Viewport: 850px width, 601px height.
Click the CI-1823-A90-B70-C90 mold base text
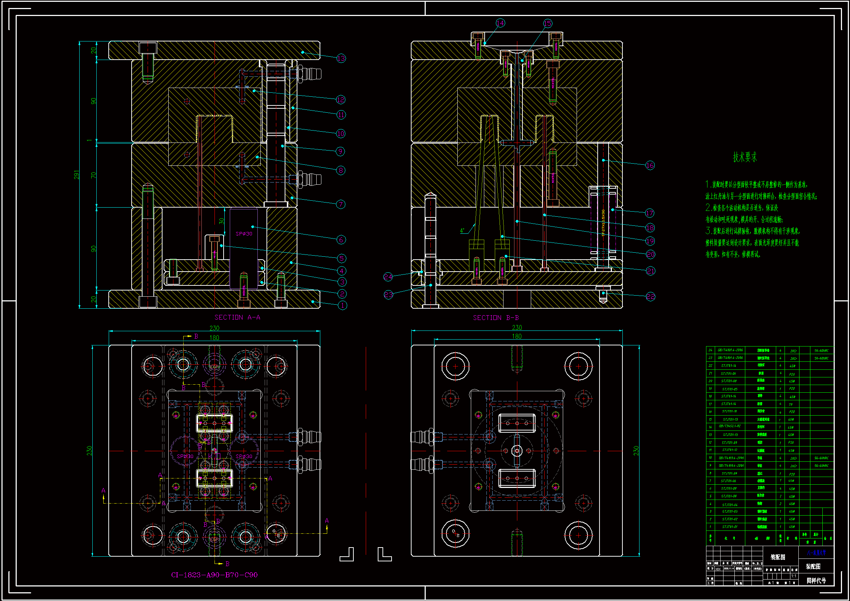214,575
